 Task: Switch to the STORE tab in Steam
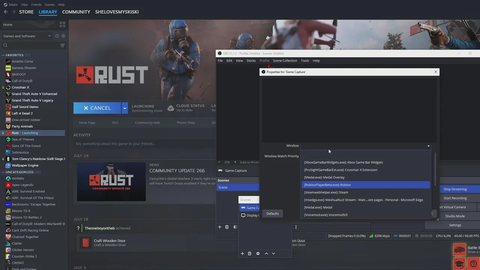pos(26,12)
